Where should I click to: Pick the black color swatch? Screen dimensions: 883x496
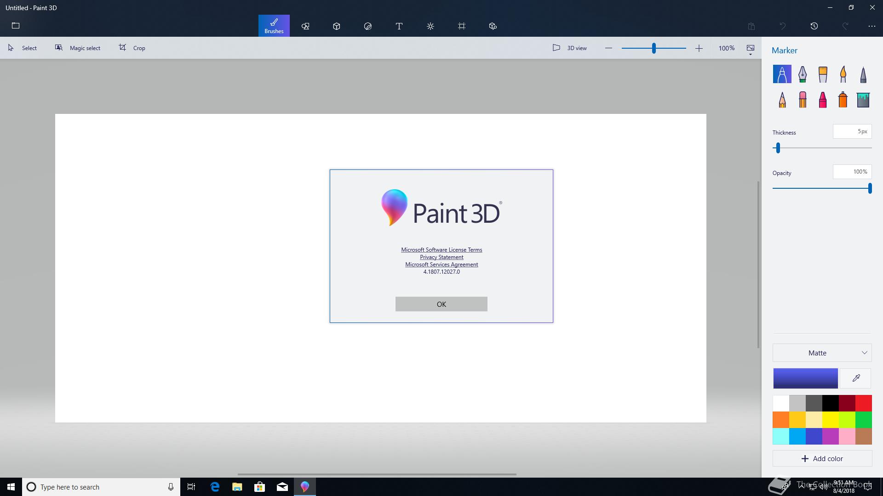click(x=831, y=403)
